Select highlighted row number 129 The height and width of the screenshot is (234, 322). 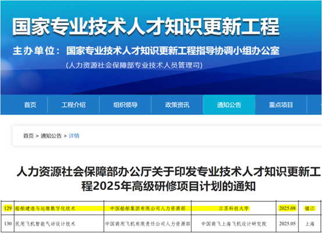(x=8, y=208)
